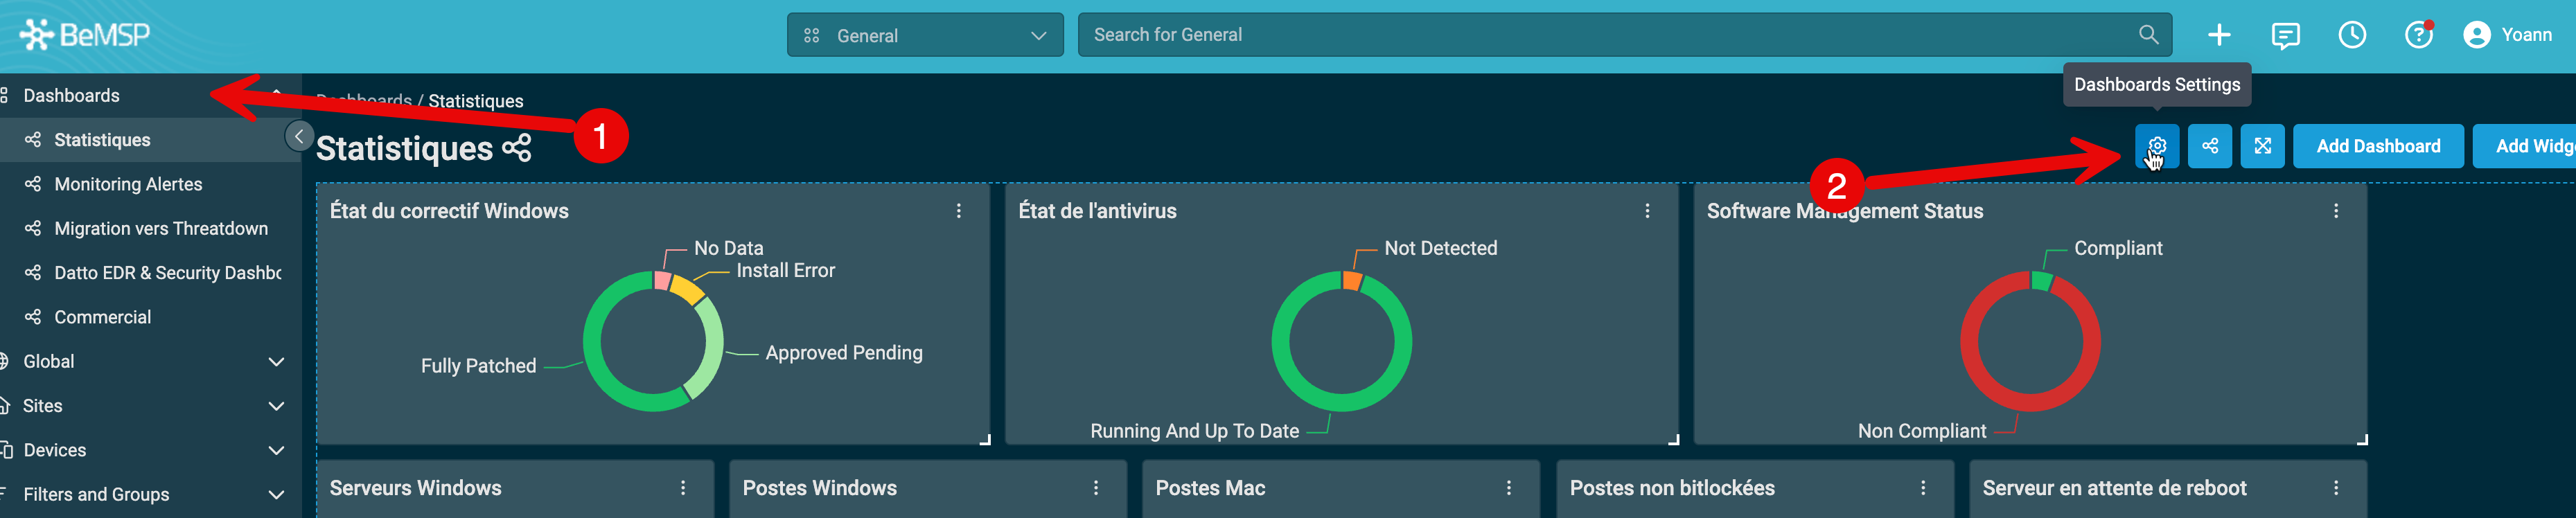Screen dimensions: 2576x518
Task: Click the plus icon in header
Action: pyautogui.click(x=2219, y=35)
